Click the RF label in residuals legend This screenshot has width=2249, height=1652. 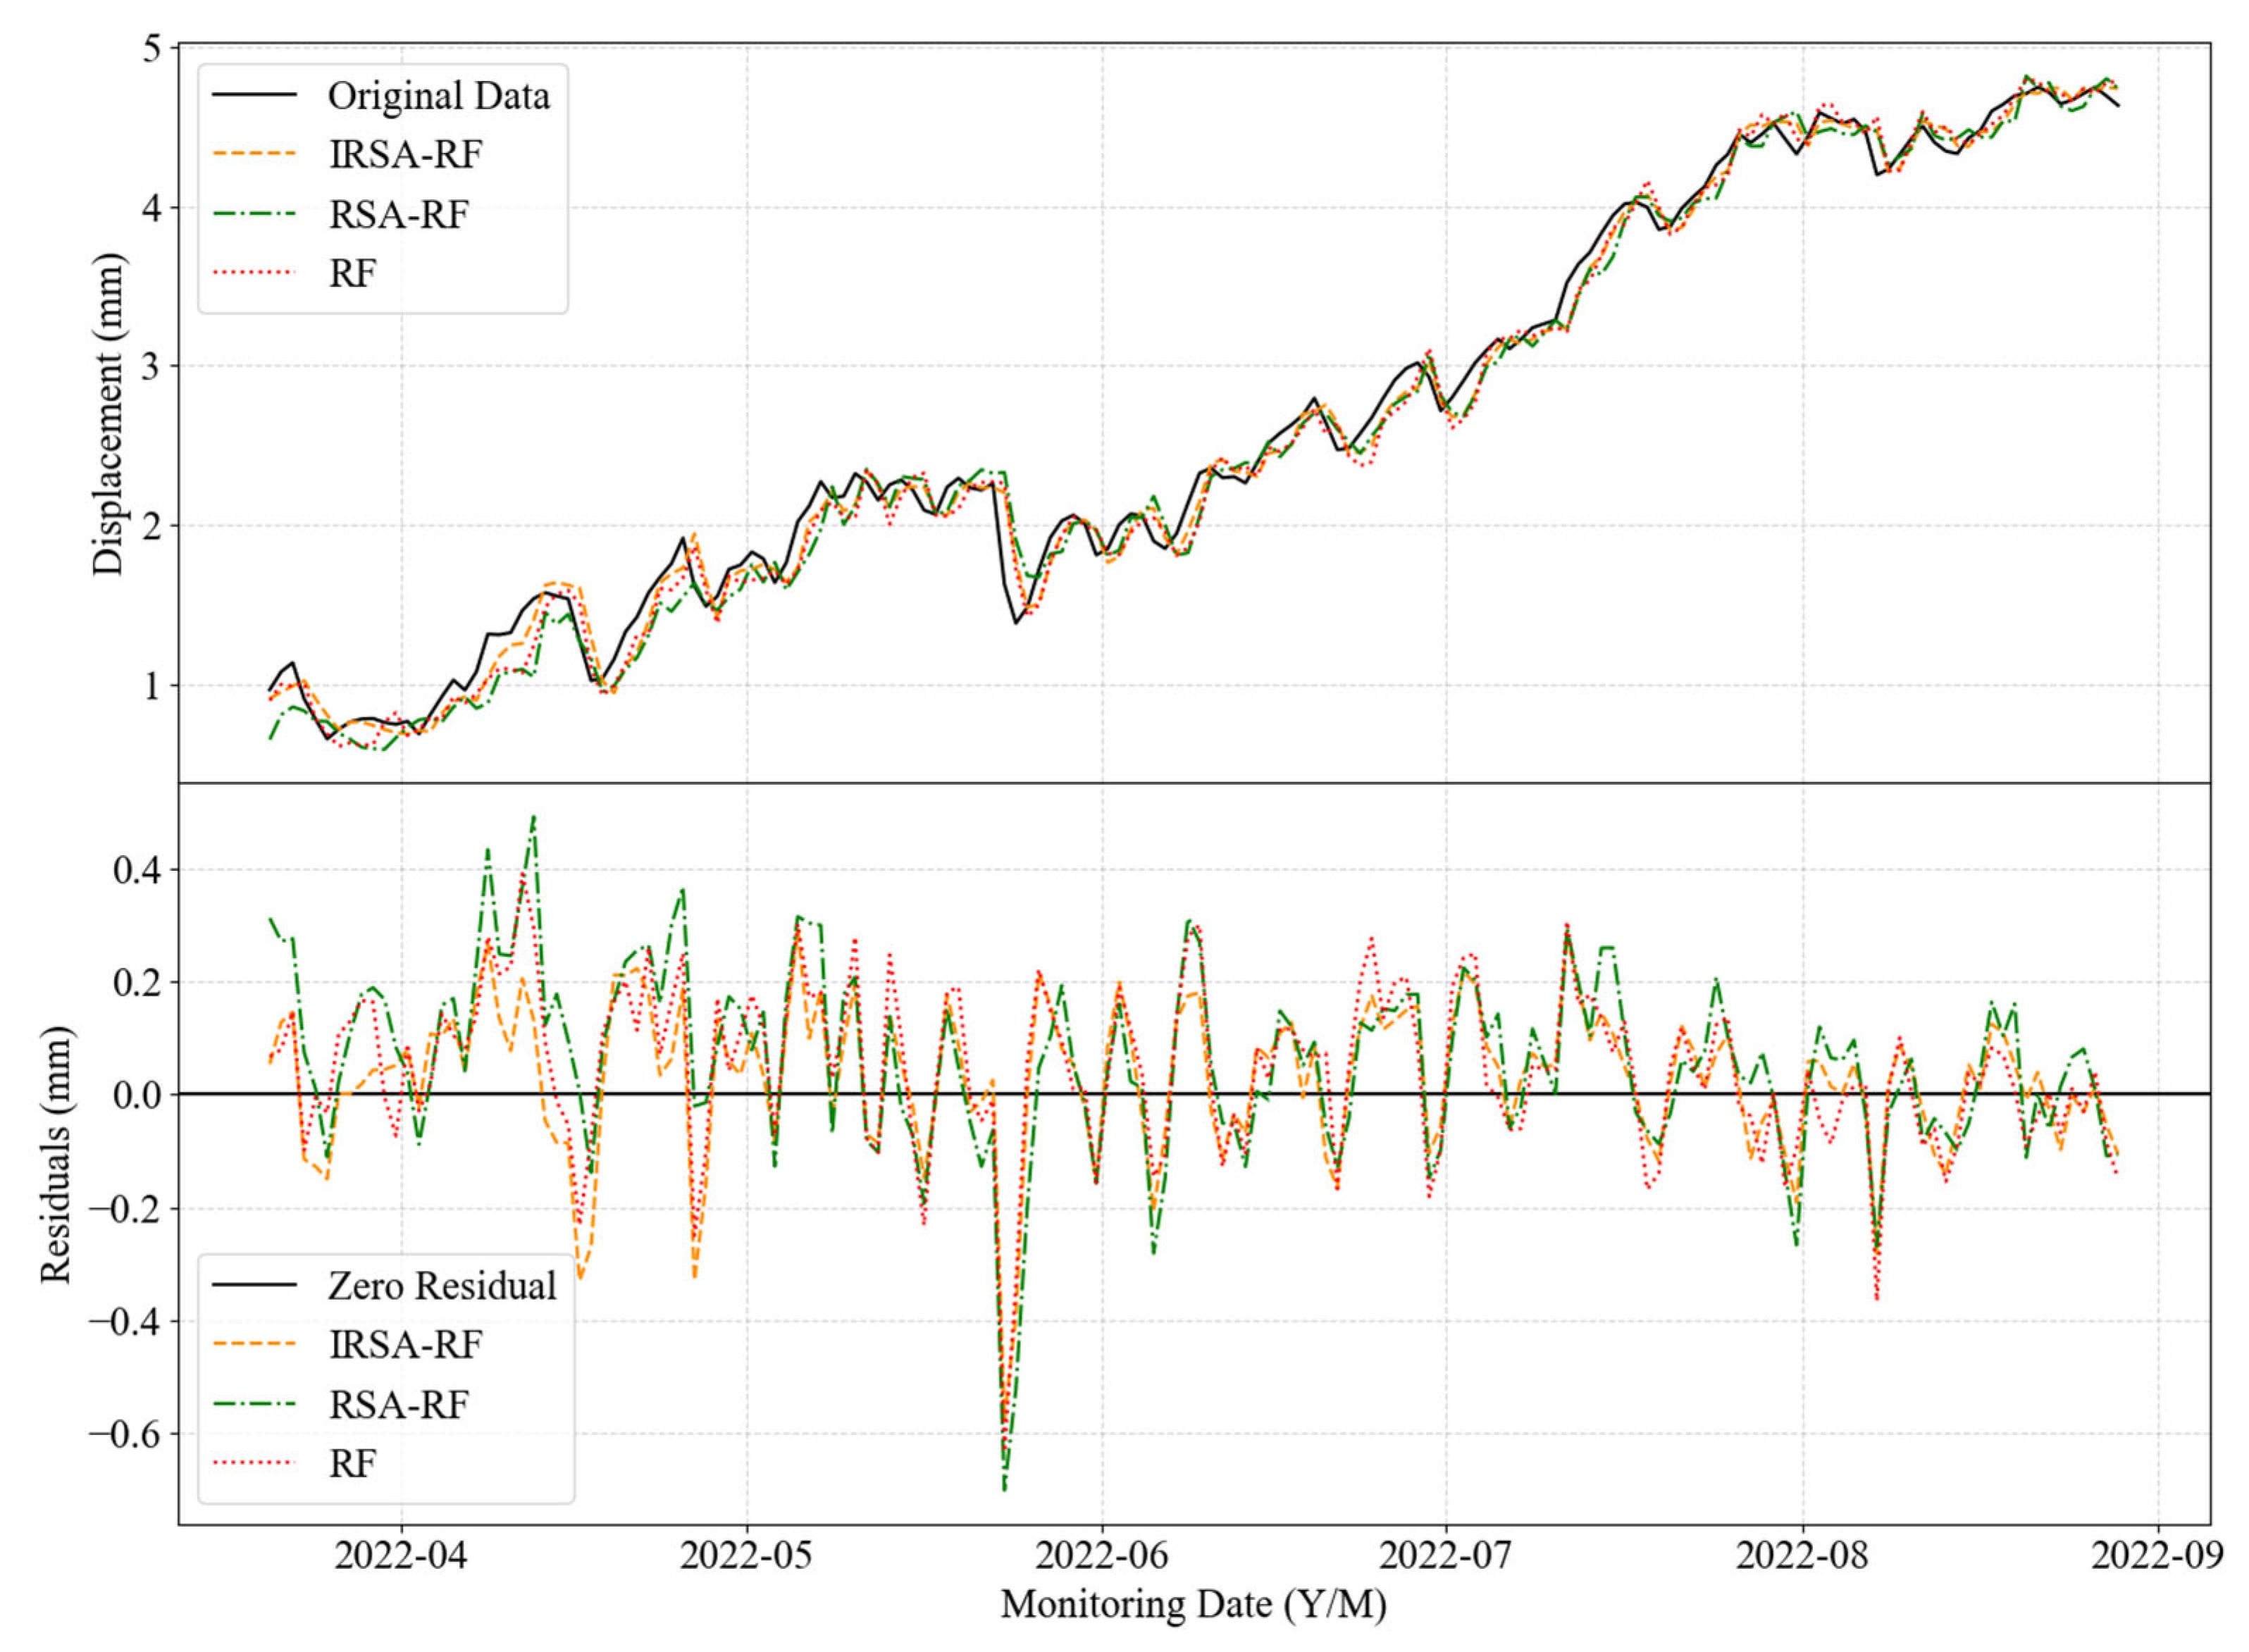click(352, 1464)
